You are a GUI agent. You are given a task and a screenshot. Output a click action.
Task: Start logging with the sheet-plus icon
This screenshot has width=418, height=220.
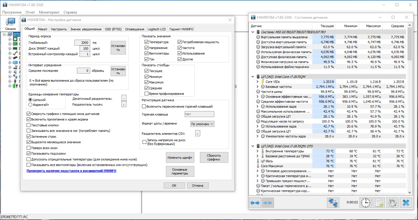coord(379,202)
